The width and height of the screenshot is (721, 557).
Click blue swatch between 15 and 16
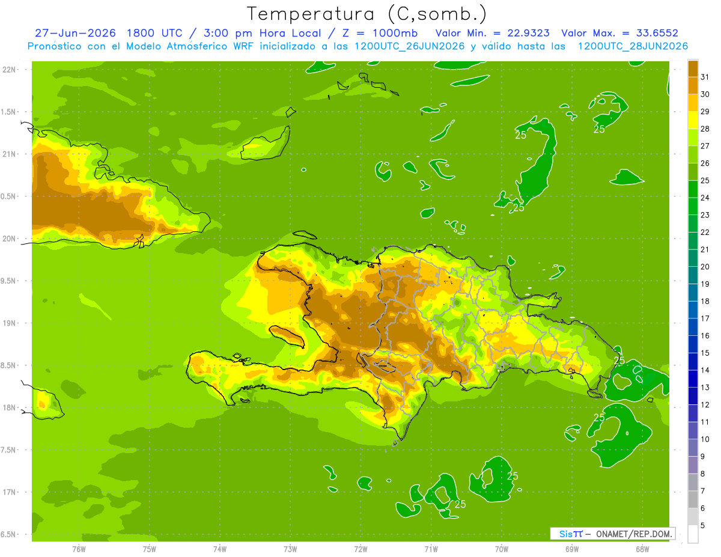(x=693, y=344)
